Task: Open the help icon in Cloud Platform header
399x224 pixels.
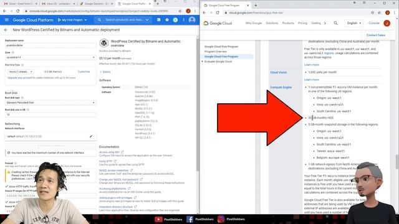Action: point(167,20)
